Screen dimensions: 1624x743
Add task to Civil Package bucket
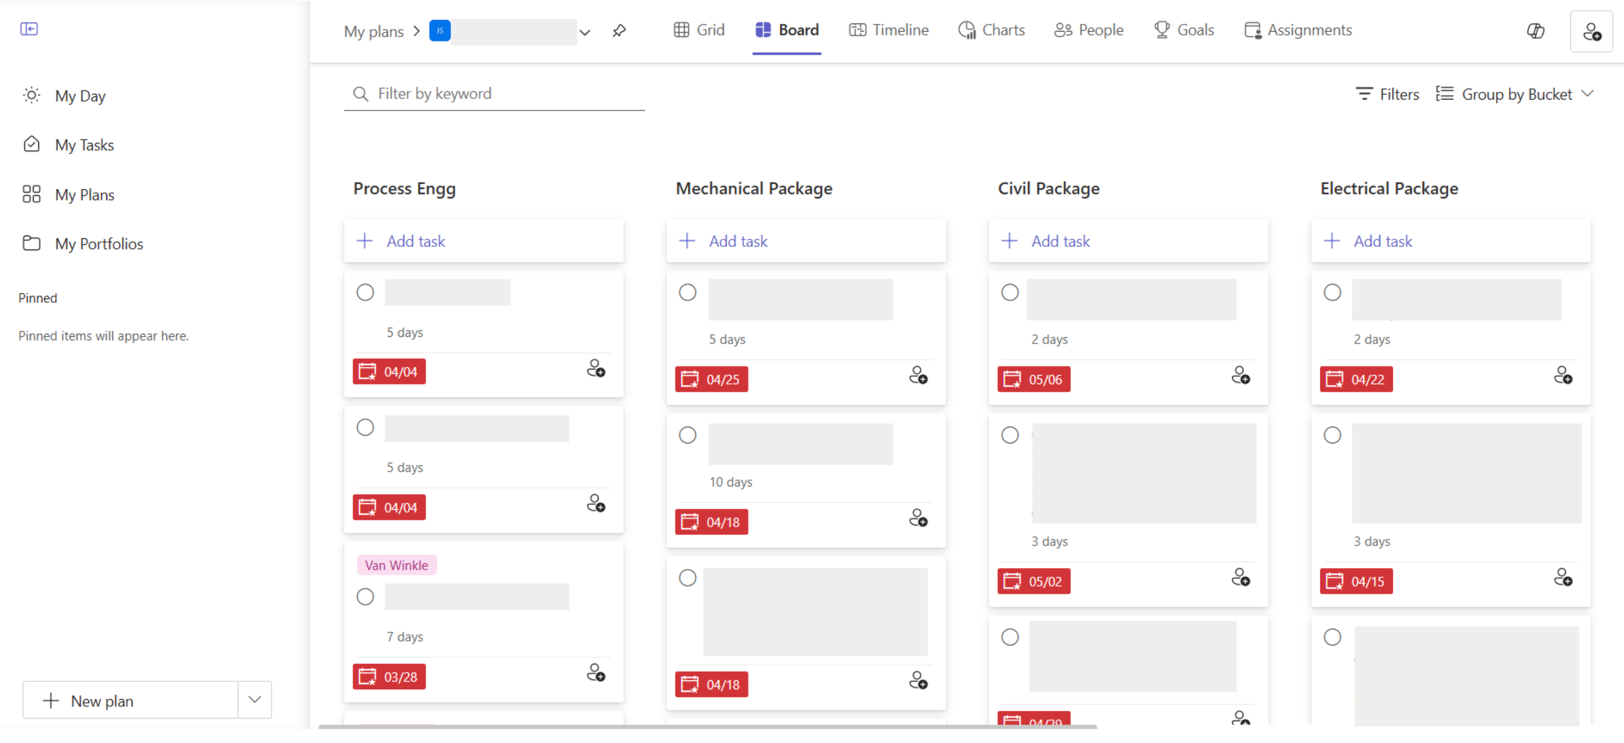point(1128,241)
